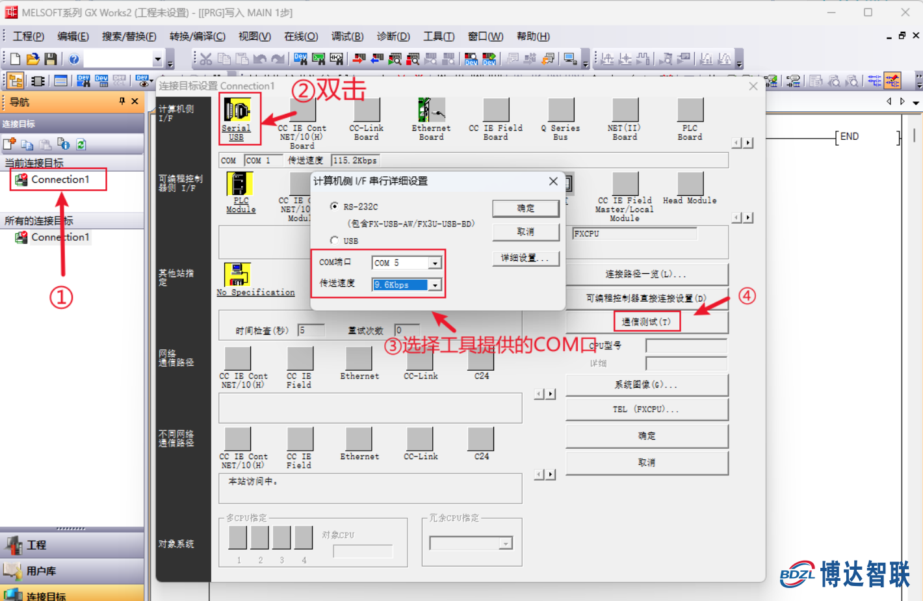923x601 pixels.
Task: Open 编辑 menu
Action: 73,36
